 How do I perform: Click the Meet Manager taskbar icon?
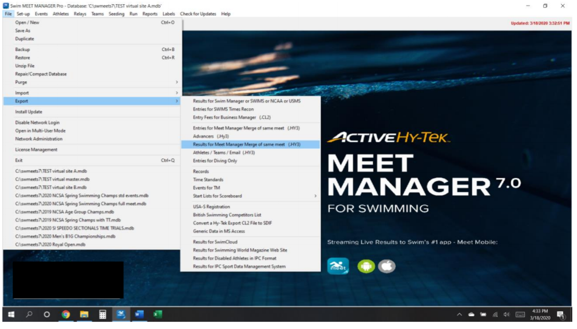tap(121, 314)
